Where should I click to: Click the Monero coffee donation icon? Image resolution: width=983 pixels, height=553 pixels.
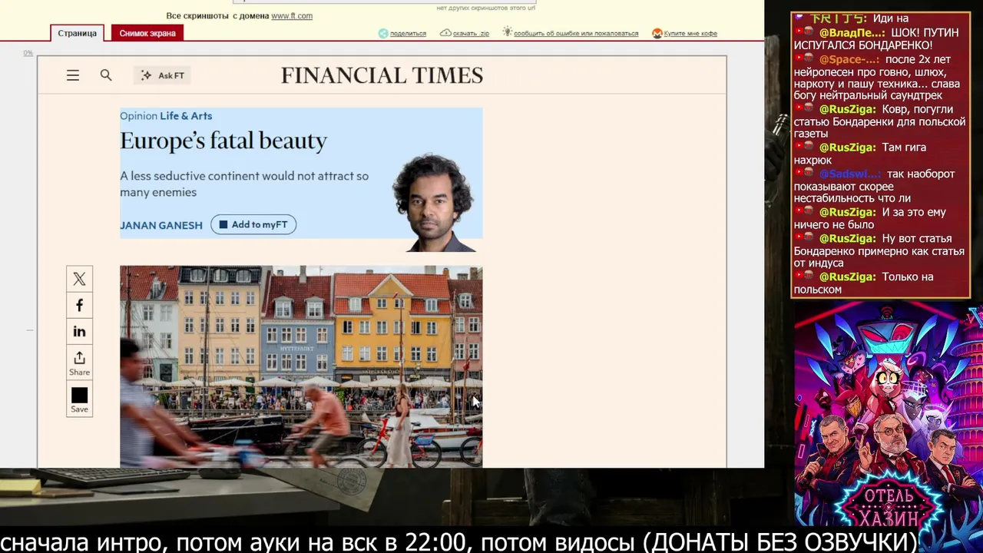657,33
